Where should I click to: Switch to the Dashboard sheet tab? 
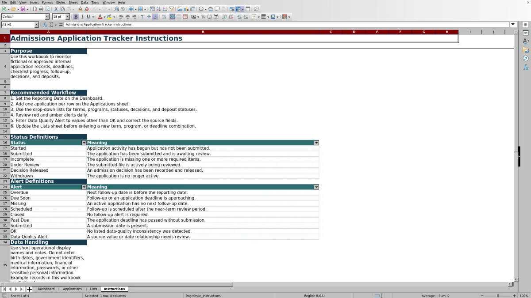(46, 289)
